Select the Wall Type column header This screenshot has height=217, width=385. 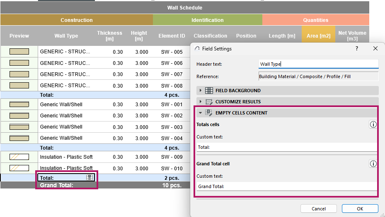coord(66,36)
